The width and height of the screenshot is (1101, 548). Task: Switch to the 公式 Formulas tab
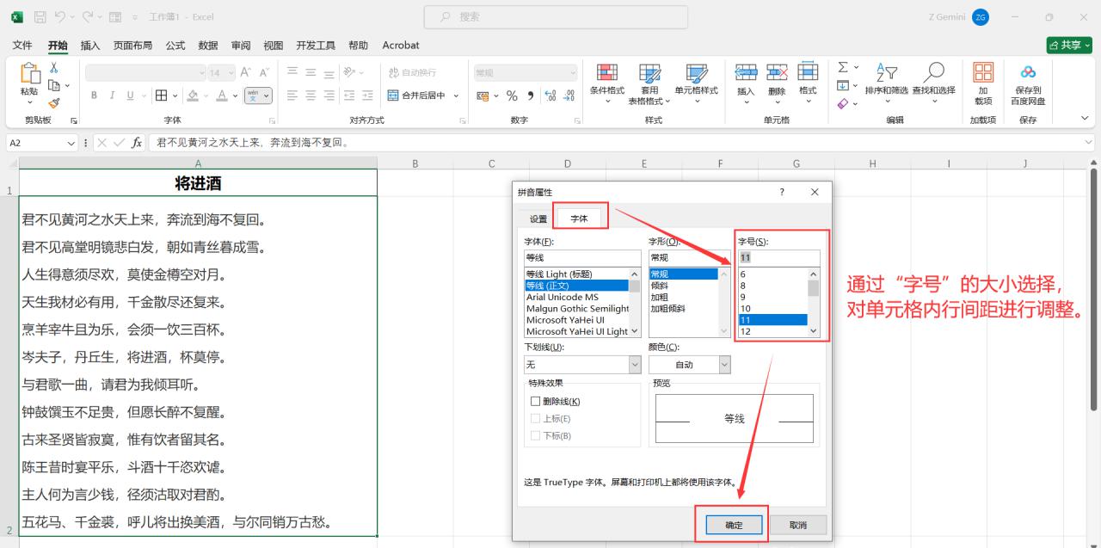tap(175, 46)
